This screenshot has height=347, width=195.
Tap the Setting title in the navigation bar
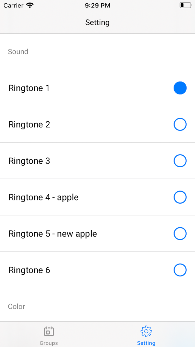click(x=97, y=22)
